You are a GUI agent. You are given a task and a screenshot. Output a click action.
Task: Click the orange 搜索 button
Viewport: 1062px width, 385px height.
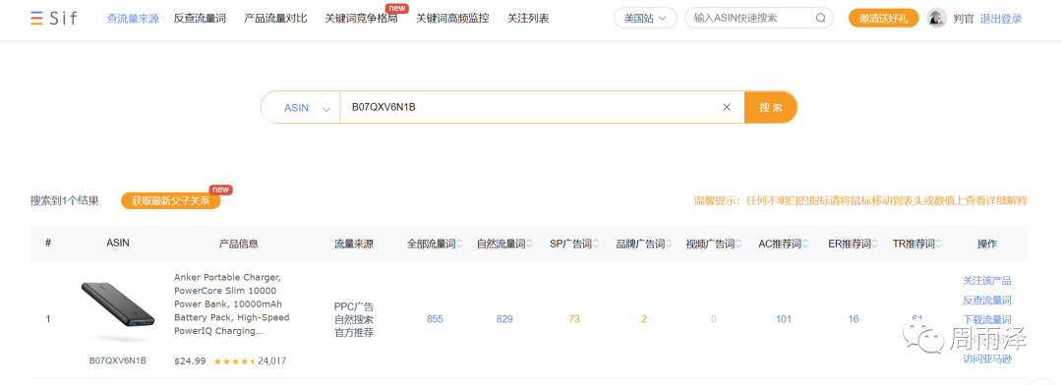[771, 108]
